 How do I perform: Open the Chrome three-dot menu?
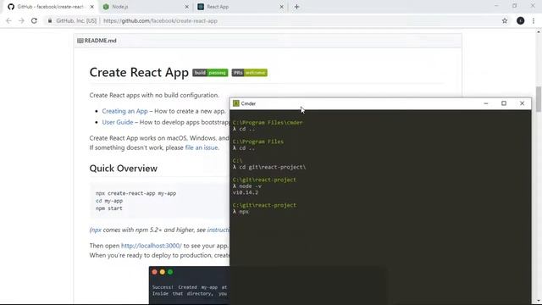[534, 20]
